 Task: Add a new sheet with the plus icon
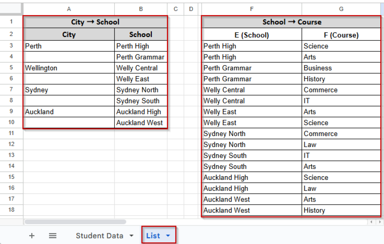[x=31, y=235]
